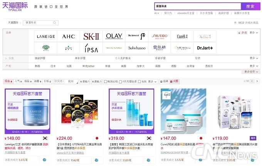Toggle the 包税 checkbox
Image resolution: width=262 pixels, height=166 pixels.
(139, 82)
